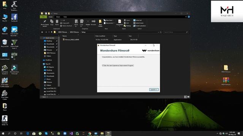This screenshot has width=243, height=136.
Task: Click the Search Setup input field
Action: pos(175,32)
